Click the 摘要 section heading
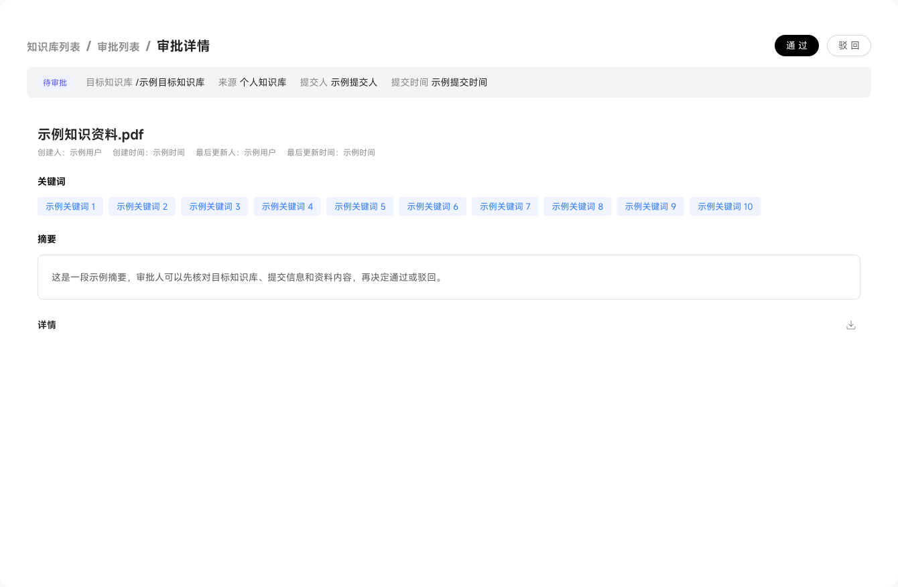The width and height of the screenshot is (898, 587). pos(47,239)
